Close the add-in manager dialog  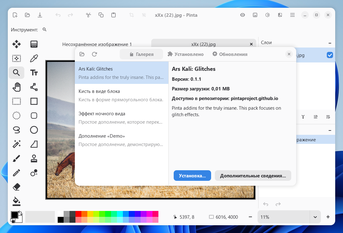coord(289,54)
